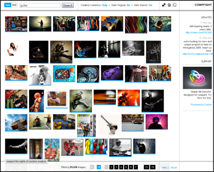Open brain MRI scan thumbnail
This screenshot has width=214, height=172.
pyautogui.click(x=88, y=74)
